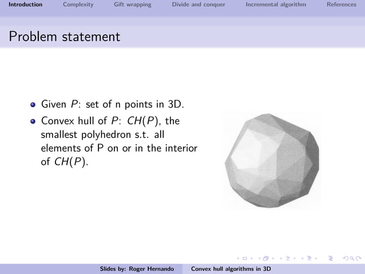Click the previous subsection arrow
Image resolution: width=365 pixels, height=274 pixels.
pyautogui.click(x=281, y=259)
